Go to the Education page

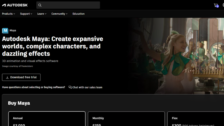79,14
